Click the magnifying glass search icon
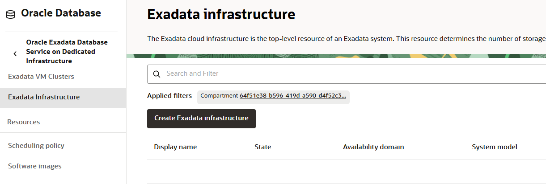The width and height of the screenshot is (546, 184). (157, 74)
